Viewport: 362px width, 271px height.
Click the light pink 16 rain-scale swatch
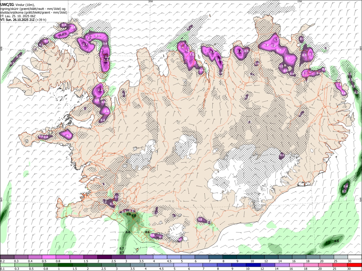tap(297, 265)
